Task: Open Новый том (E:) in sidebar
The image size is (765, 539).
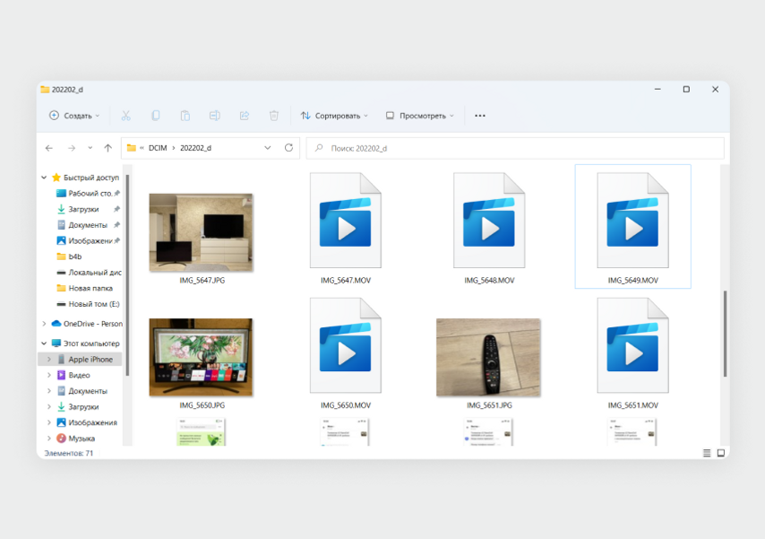Action: tap(89, 304)
